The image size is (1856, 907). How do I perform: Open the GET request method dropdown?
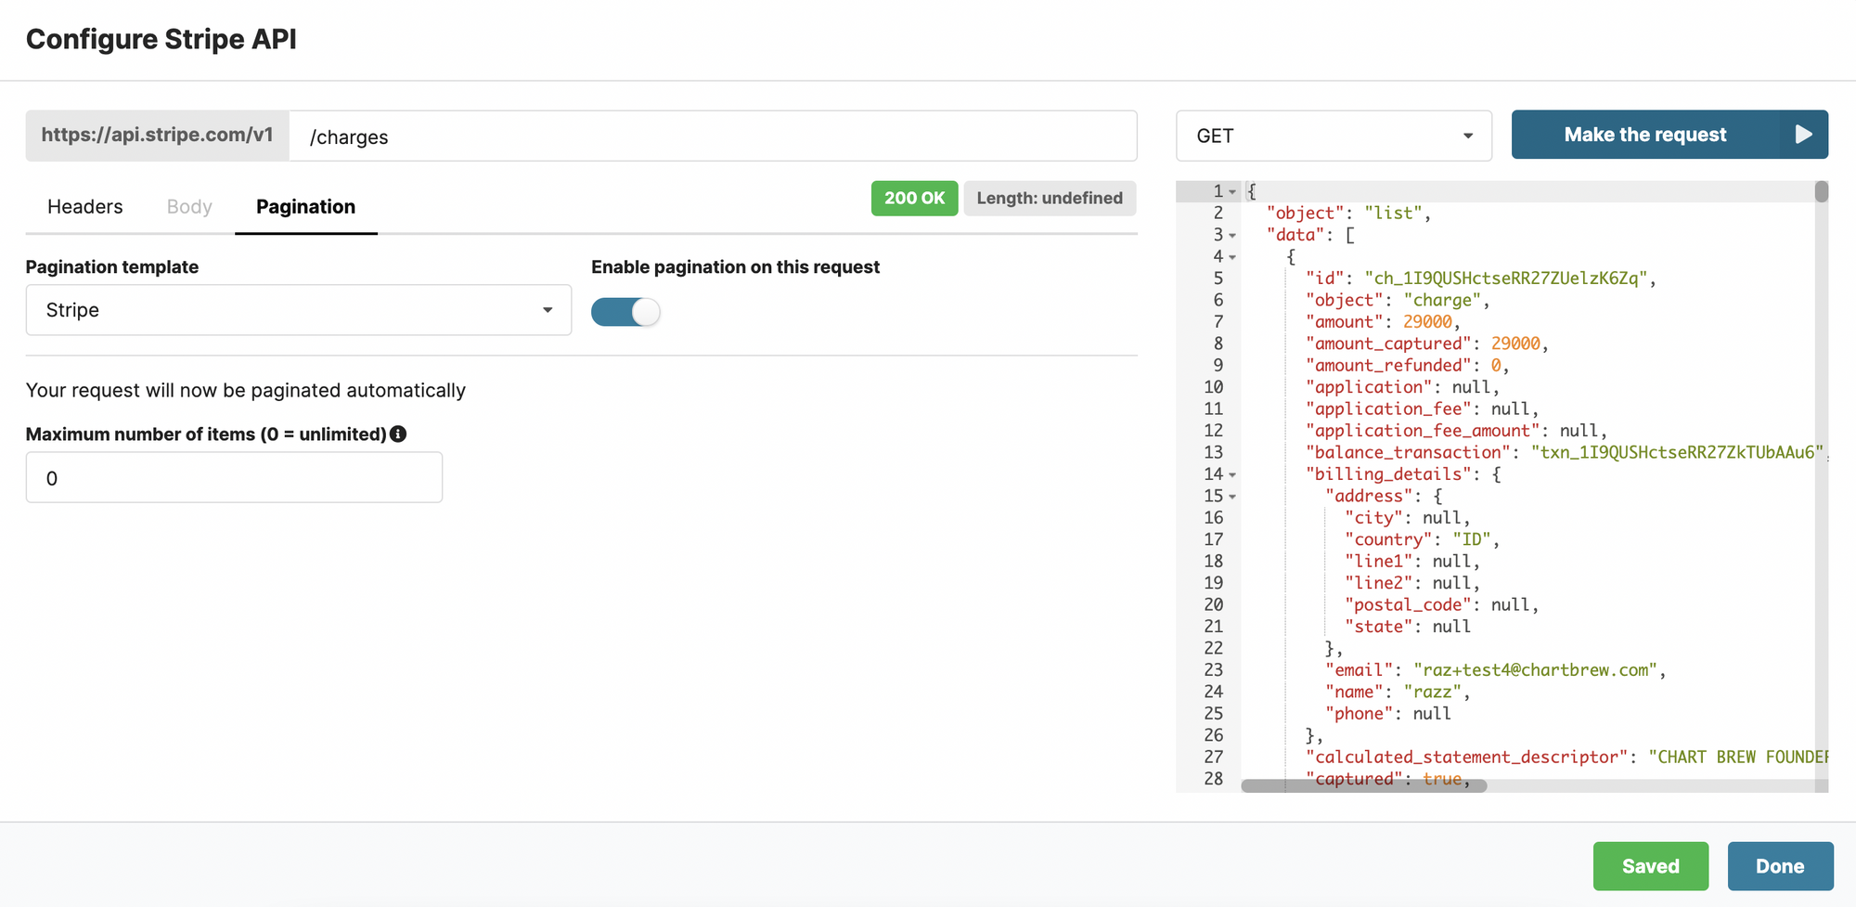(1333, 136)
